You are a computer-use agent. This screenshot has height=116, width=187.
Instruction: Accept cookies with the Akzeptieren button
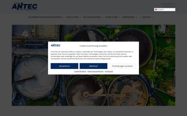click(x=65, y=66)
